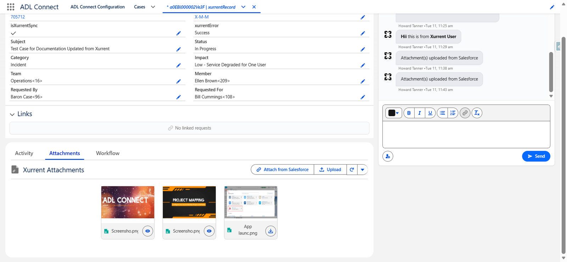
Task: Open the text color picker dropdown
Action: pyautogui.click(x=394, y=113)
